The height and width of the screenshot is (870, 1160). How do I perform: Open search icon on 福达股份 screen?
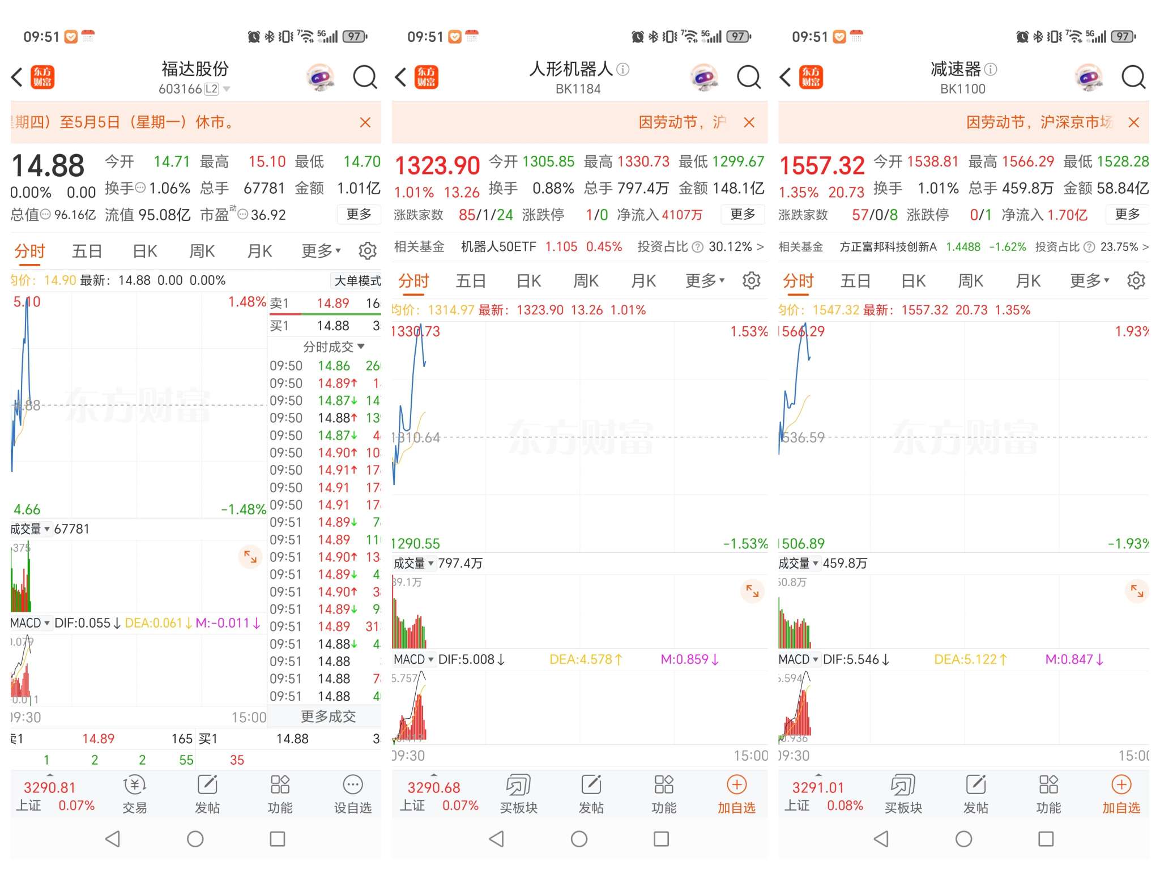[365, 77]
